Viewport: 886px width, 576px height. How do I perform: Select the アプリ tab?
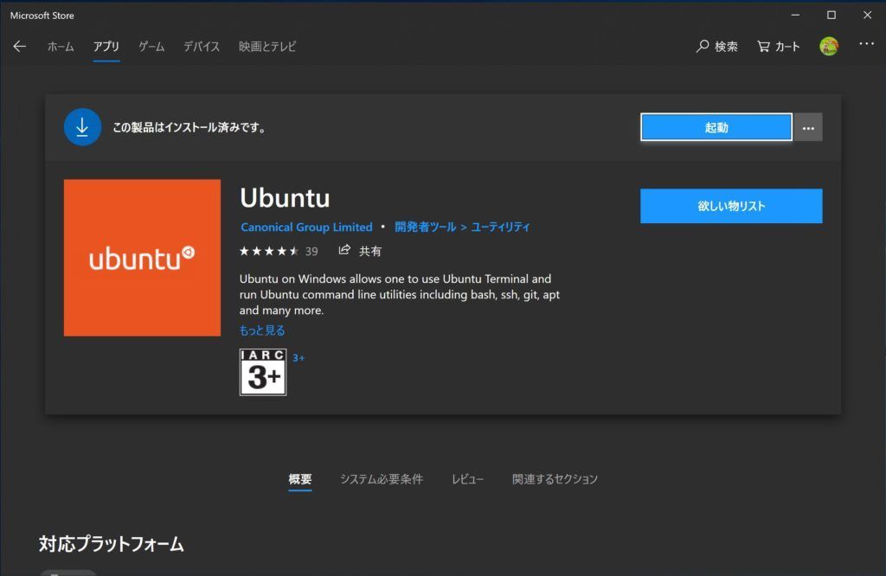pyautogui.click(x=106, y=47)
